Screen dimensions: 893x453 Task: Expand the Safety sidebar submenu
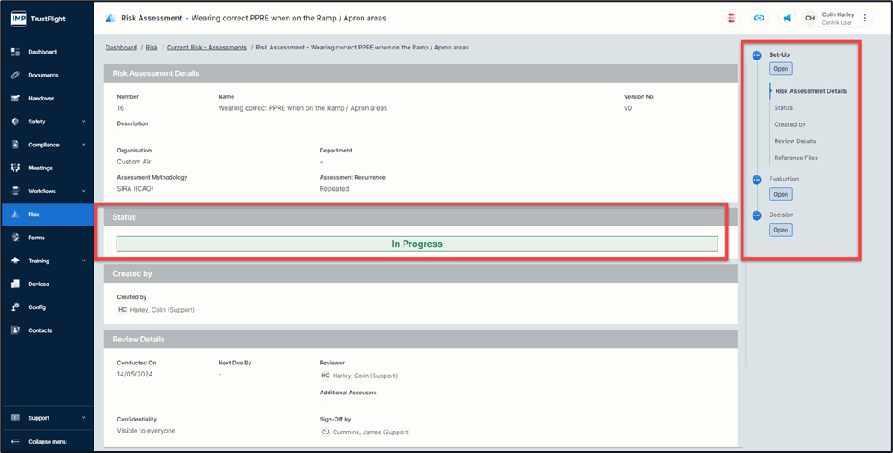coord(83,122)
